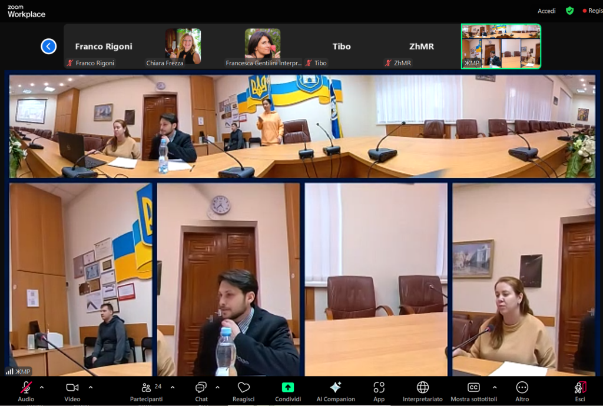This screenshot has width=603, height=406.
Task: Toggle the camera with Video button
Action: [72, 387]
